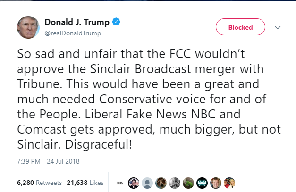The width and height of the screenshot is (296, 192).
Task: Open the suited man with flag avatar
Action: (133, 183)
